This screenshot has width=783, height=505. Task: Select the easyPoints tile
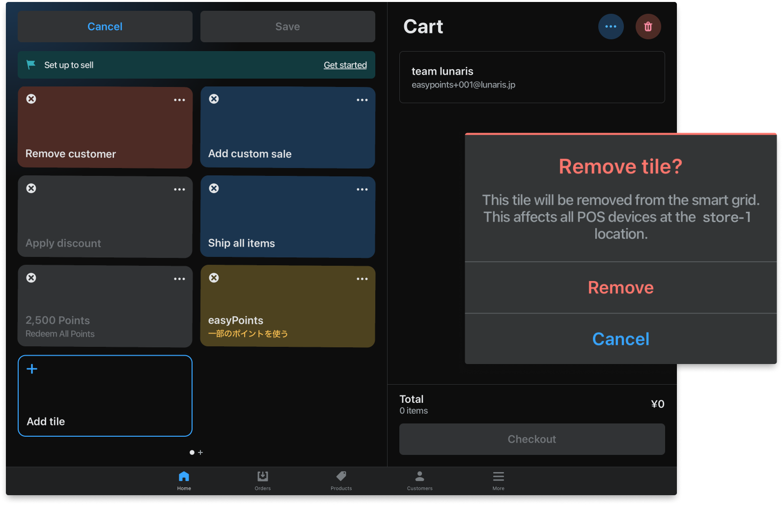pos(288,307)
